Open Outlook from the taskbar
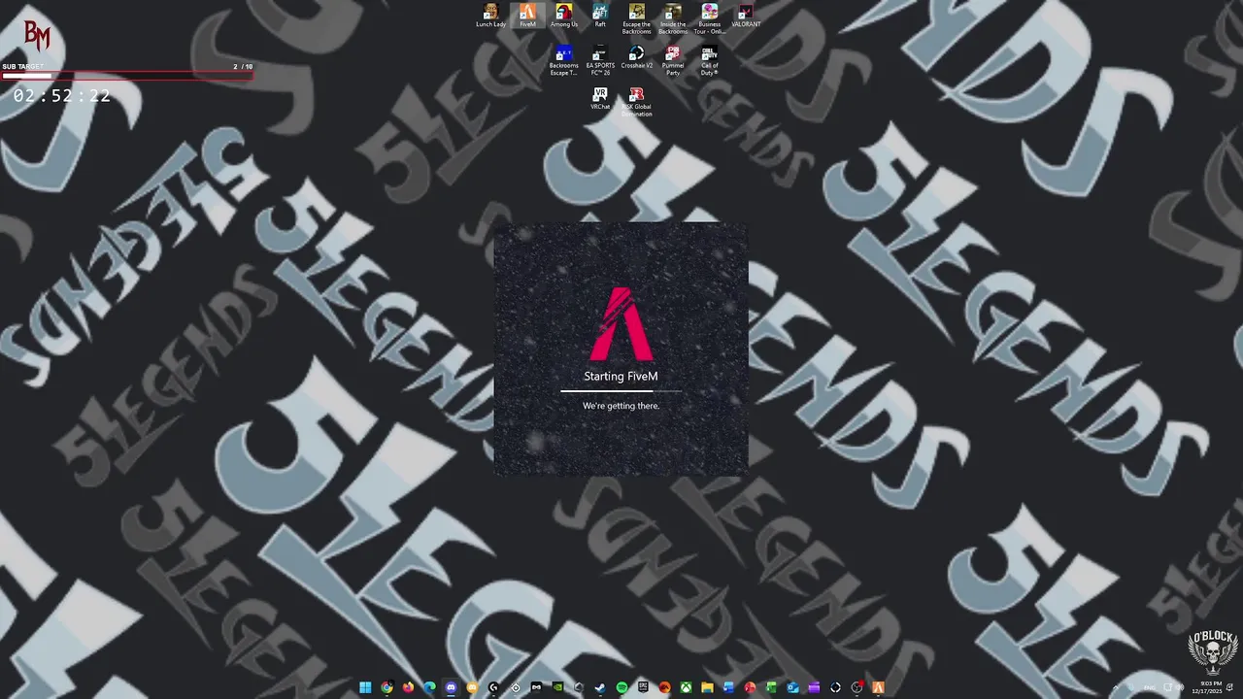 pos(792,687)
